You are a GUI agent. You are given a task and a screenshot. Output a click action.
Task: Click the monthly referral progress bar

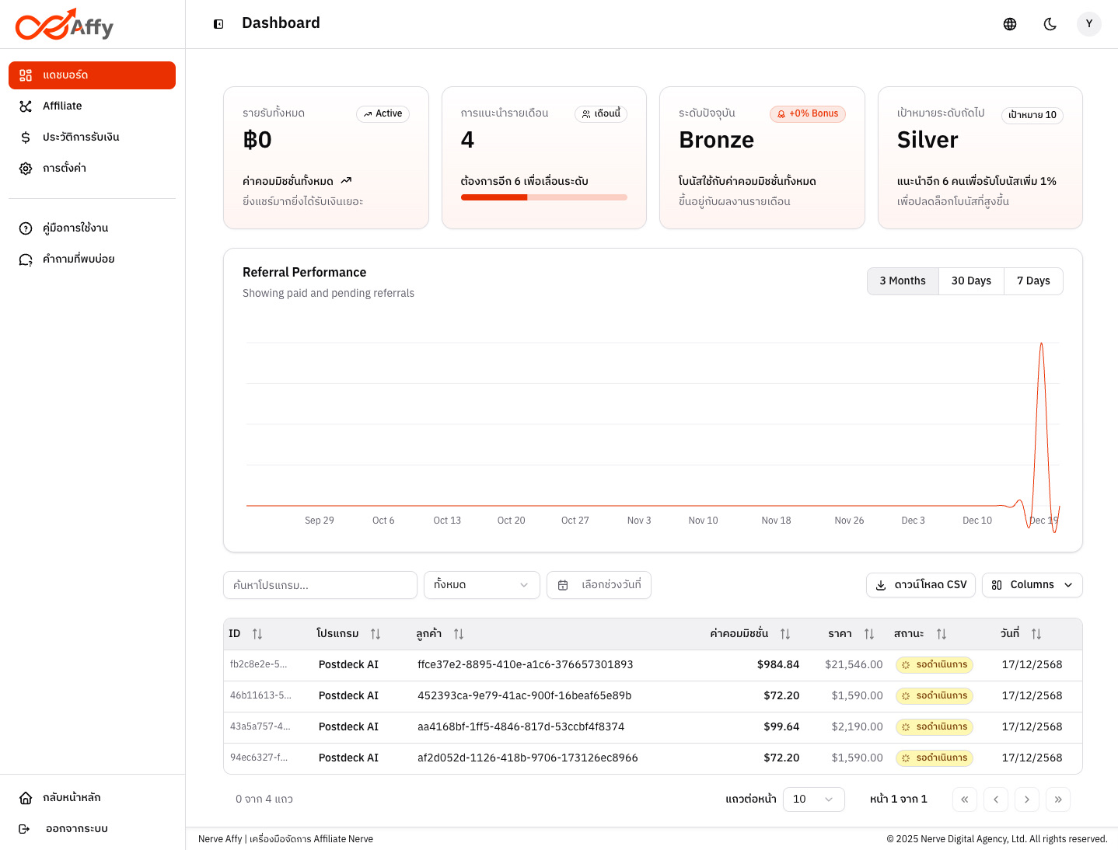(x=543, y=197)
